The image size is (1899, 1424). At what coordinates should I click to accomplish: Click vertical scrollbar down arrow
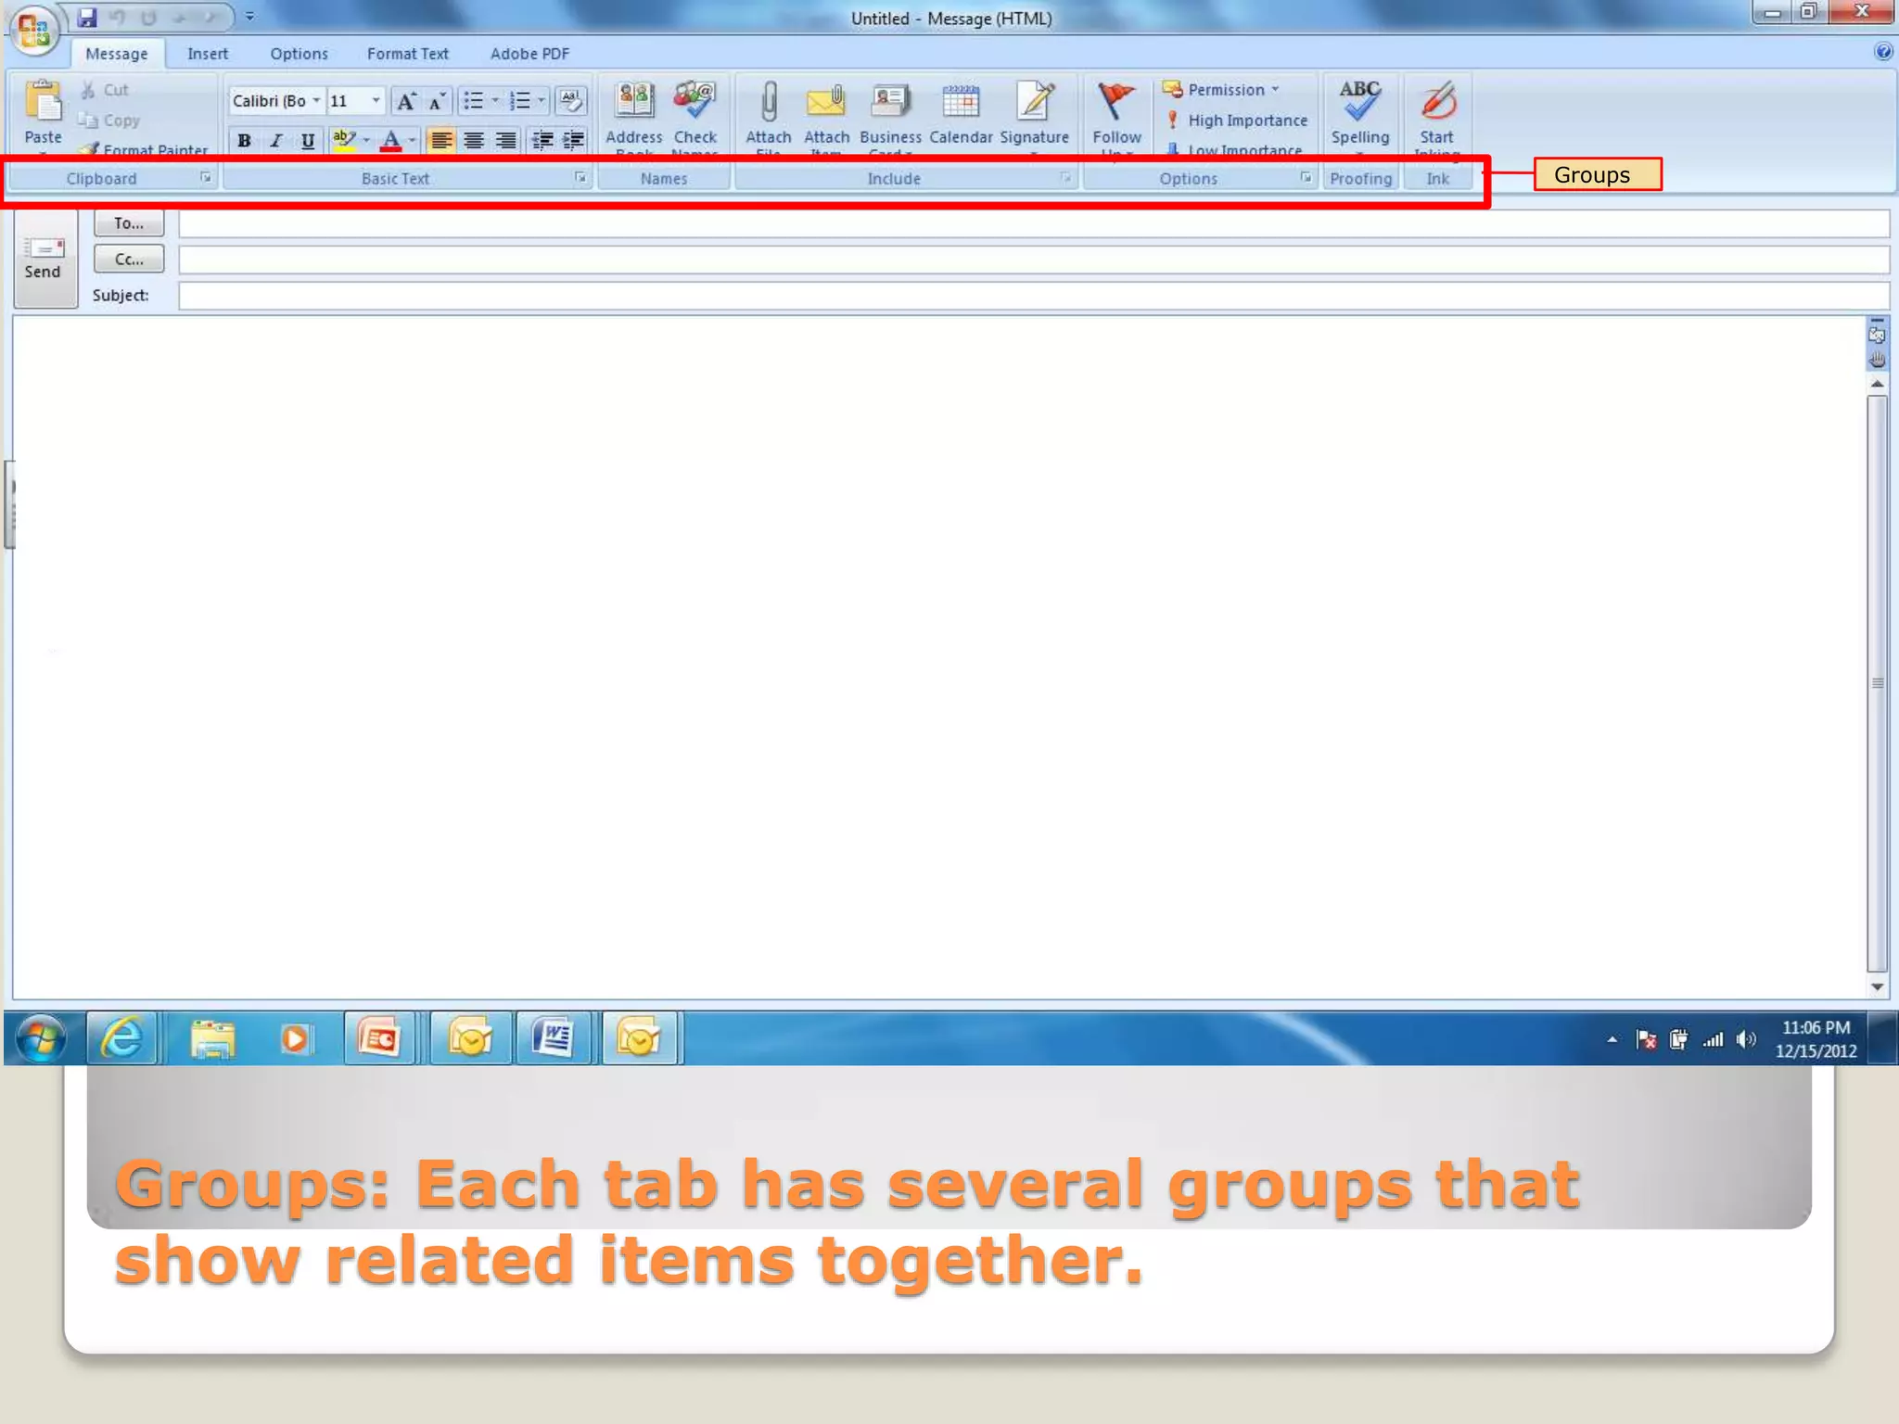point(1878,987)
